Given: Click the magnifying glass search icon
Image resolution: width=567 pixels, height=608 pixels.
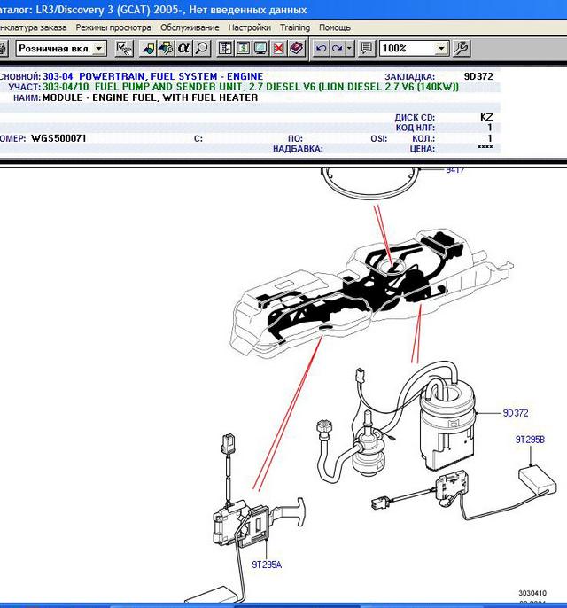Looking at the screenshot, I should point(201,49).
